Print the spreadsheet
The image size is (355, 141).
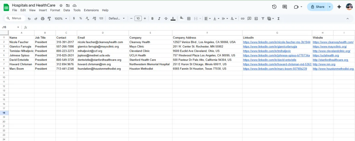(43, 18)
